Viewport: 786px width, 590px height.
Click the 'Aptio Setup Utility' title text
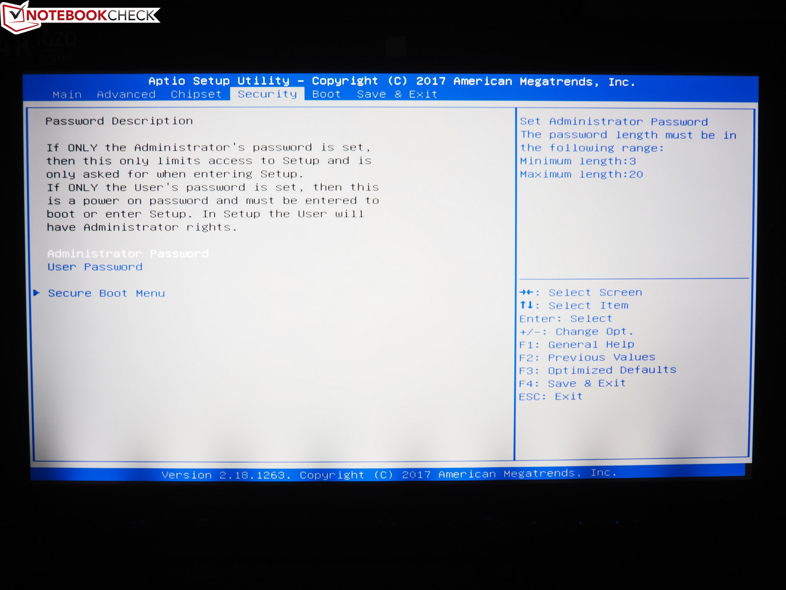click(219, 81)
